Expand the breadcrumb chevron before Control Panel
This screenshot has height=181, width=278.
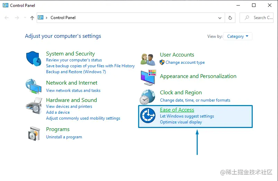pyautogui.click(x=46, y=18)
